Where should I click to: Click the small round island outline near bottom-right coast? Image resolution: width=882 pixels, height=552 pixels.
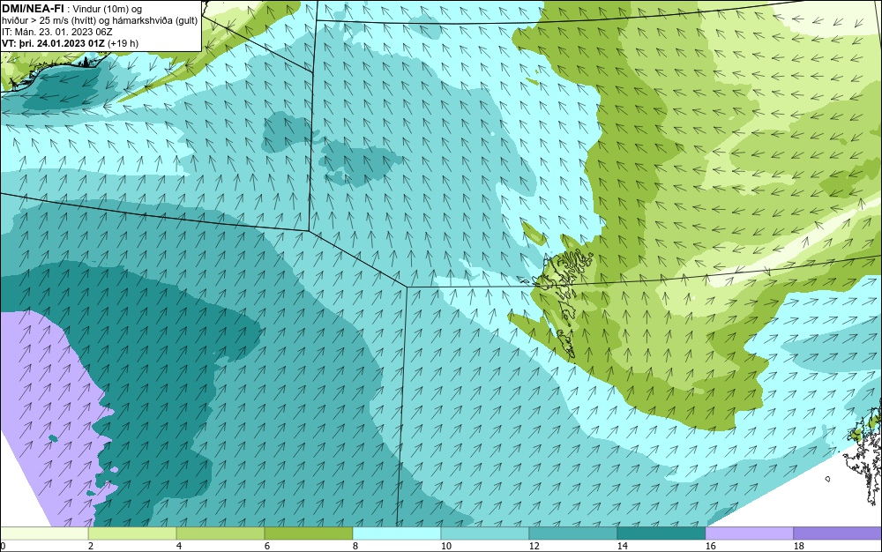point(828,479)
